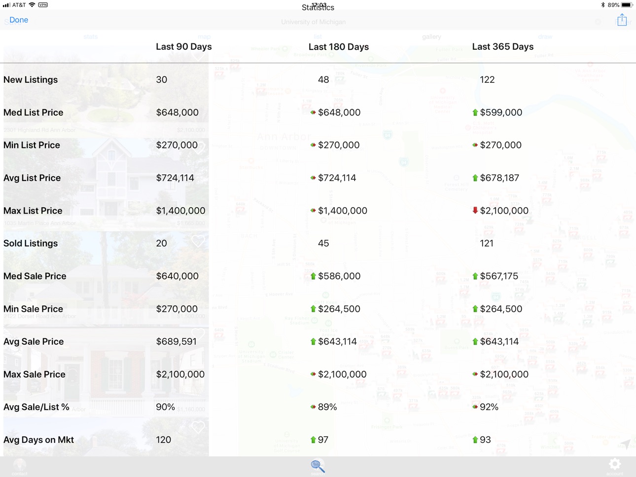The height and width of the screenshot is (477, 636).
Task: Tap the contact icon in bottom bar
Action: click(20, 465)
